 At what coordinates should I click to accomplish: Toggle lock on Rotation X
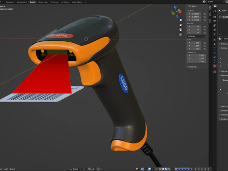pyautogui.click(x=204, y=27)
